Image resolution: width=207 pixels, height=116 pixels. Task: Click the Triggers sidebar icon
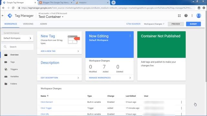(x=6, y=69)
